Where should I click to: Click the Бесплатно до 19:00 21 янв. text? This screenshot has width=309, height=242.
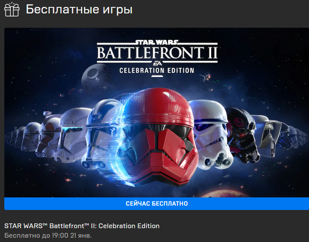[x=48, y=236]
